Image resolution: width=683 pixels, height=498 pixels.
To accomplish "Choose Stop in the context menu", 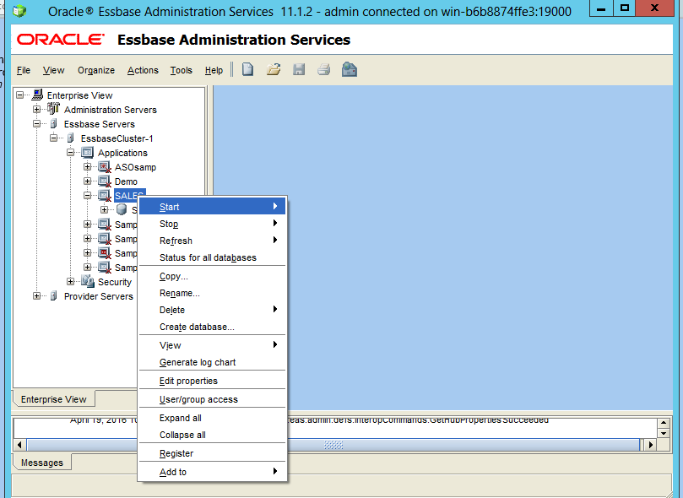I will pyautogui.click(x=212, y=224).
